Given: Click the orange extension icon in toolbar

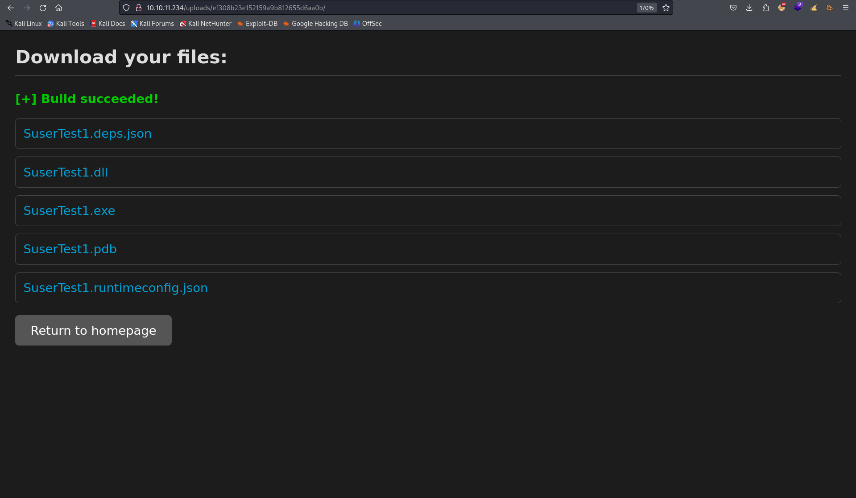Looking at the screenshot, I should tap(830, 8).
